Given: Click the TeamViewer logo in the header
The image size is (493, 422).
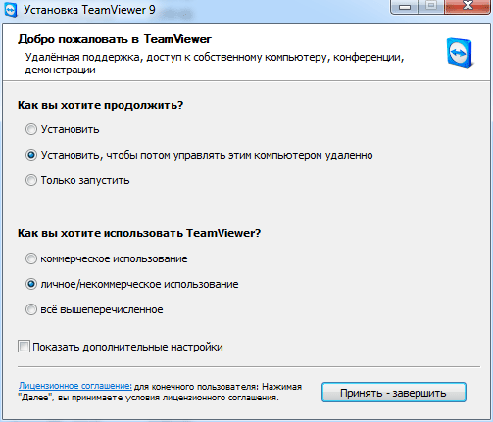Looking at the screenshot, I should (x=460, y=53).
